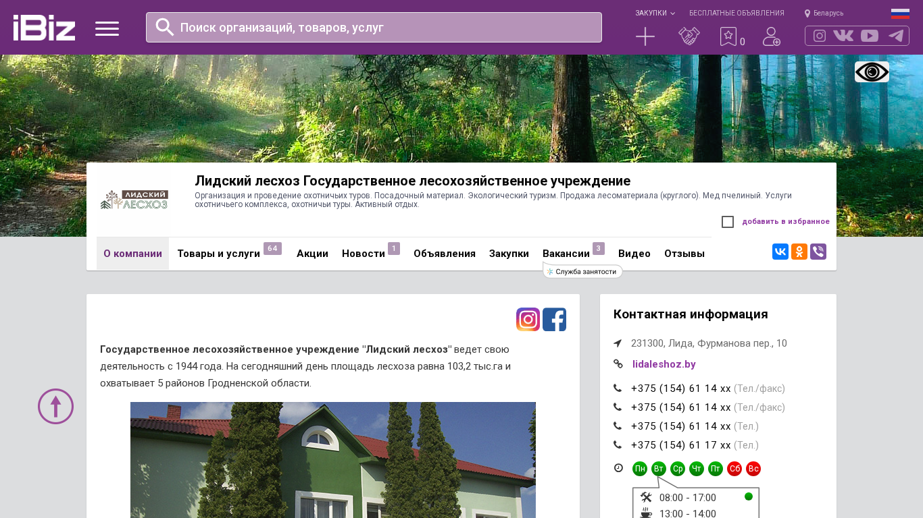This screenshot has height=518, width=923.
Task: Expand the ЗАКУПКИ dropdown
Action: (x=655, y=13)
